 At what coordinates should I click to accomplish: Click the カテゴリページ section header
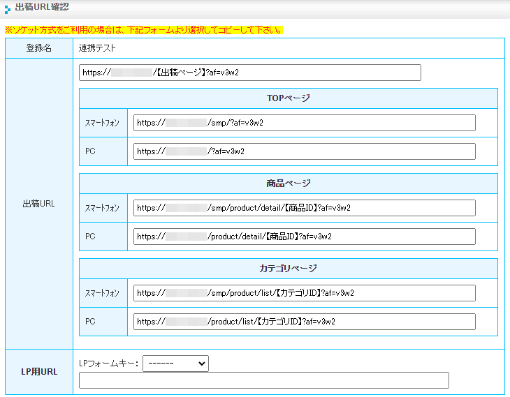pos(288,269)
